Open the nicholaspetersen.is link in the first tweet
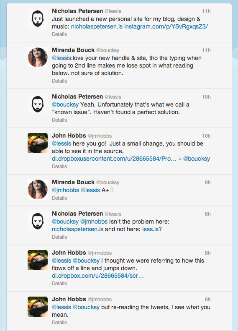The width and height of the screenshot is (238, 331). click(x=97, y=26)
